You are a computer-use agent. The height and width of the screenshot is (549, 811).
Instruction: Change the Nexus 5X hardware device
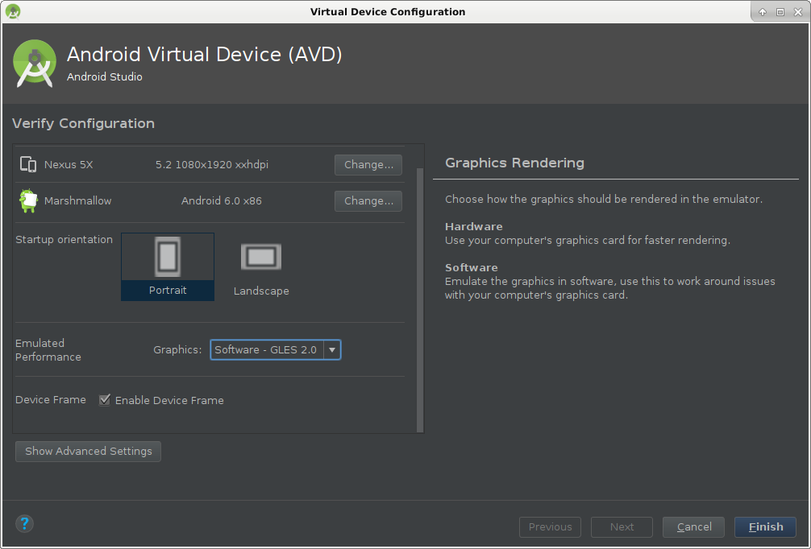click(x=368, y=164)
